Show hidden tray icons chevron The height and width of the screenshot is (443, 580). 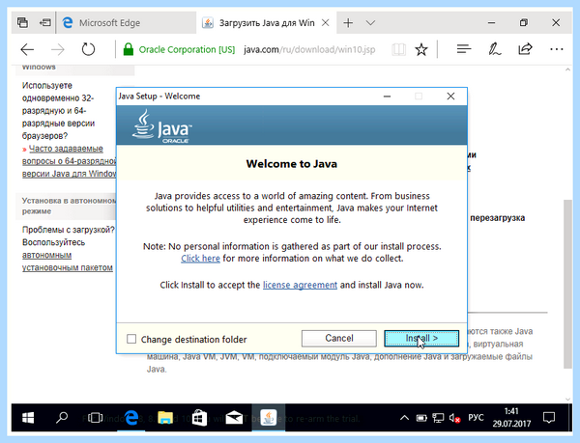click(404, 418)
